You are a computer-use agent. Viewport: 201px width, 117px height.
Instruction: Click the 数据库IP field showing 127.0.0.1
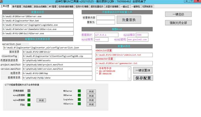point(106,35)
